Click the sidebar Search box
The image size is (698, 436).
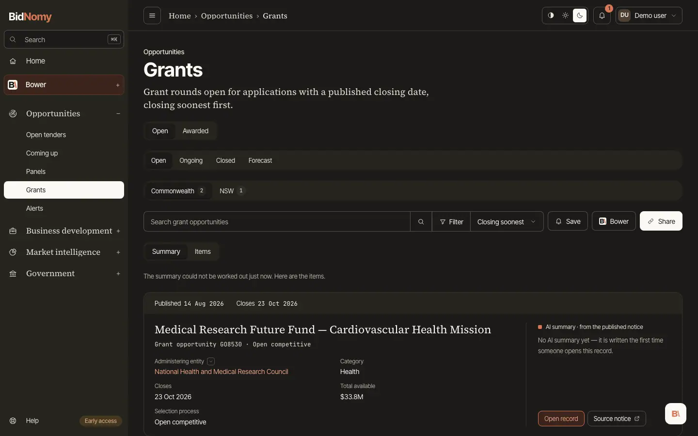click(64, 40)
